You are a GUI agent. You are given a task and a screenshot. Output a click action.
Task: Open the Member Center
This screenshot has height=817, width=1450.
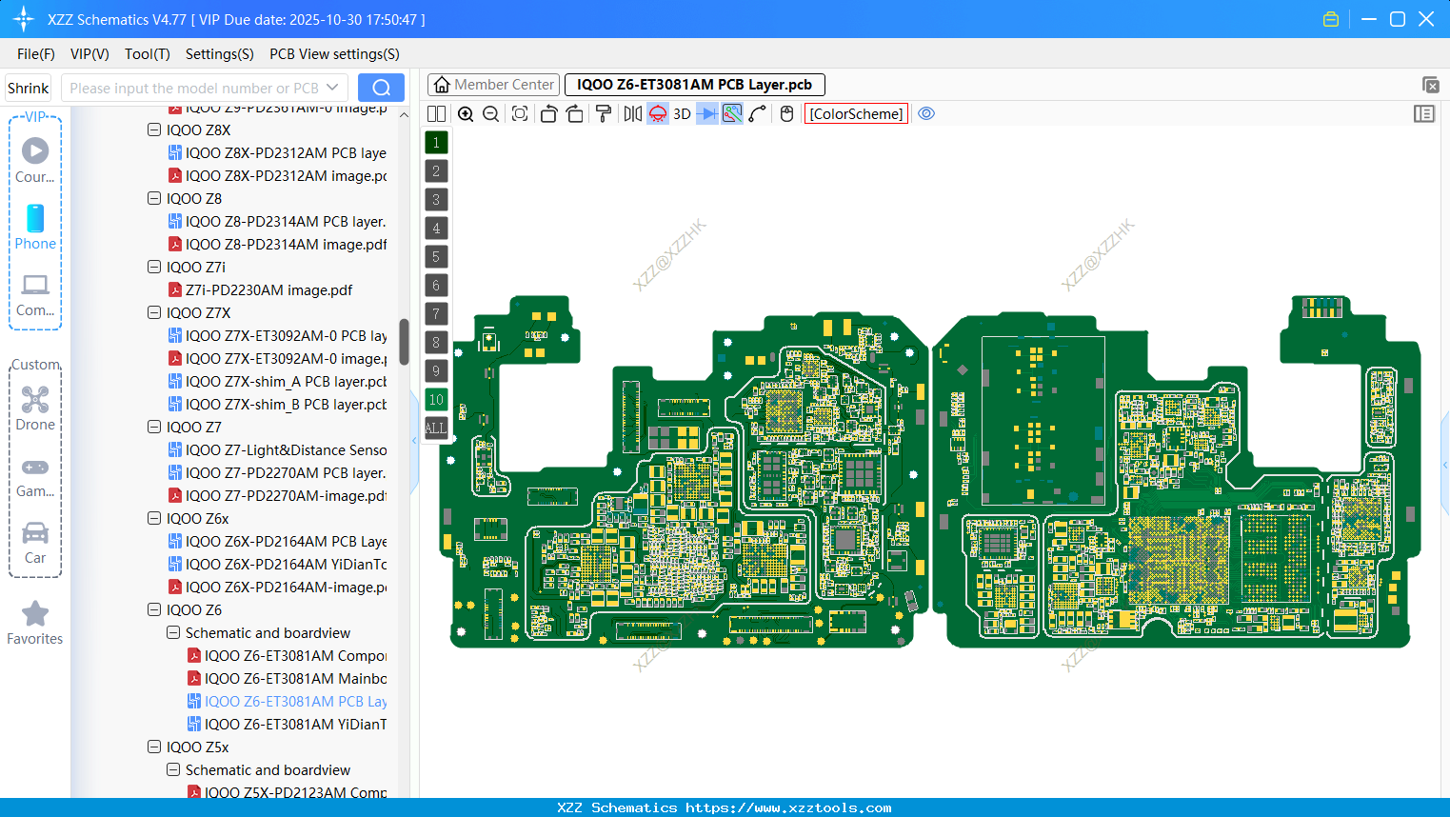(x=493, y=84)
